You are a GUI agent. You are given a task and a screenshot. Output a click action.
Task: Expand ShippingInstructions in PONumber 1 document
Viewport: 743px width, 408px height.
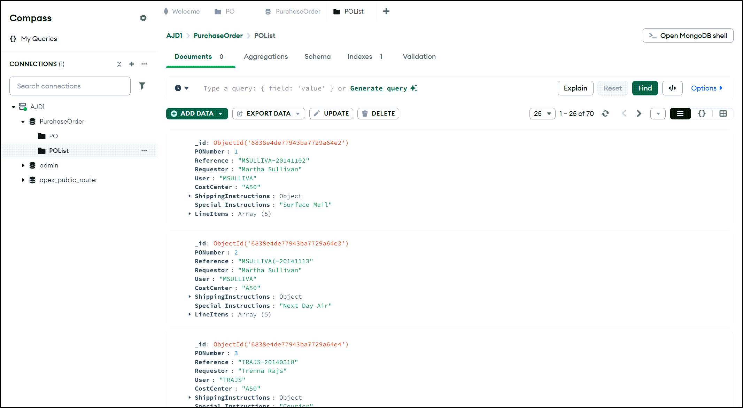[x=189, y=196]
